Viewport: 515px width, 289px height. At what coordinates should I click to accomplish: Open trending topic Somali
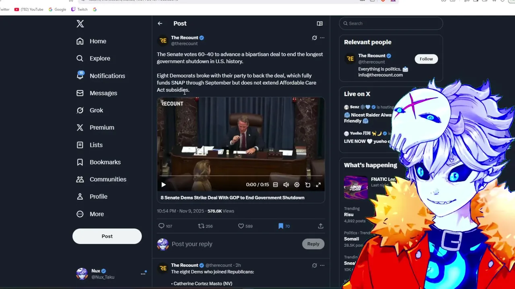click(x=352, y=239)
